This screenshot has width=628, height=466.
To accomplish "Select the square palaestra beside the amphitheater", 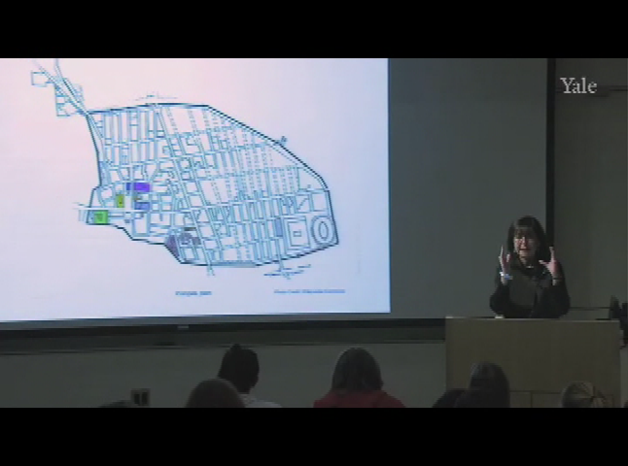I will click(297, 233).
